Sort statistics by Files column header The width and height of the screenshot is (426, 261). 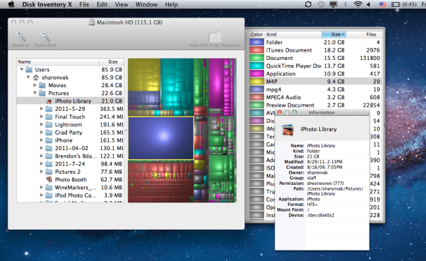click(364, 34)
